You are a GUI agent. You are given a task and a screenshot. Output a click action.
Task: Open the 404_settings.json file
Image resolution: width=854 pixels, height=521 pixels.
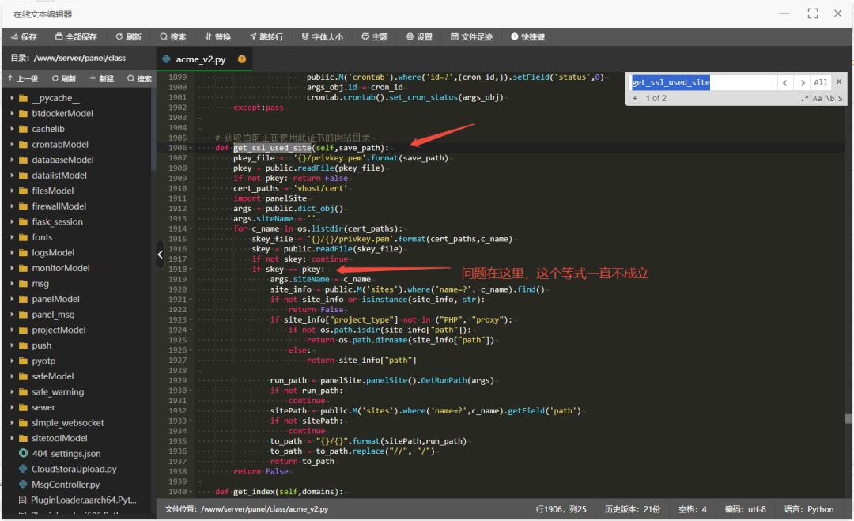click(66, 454)
